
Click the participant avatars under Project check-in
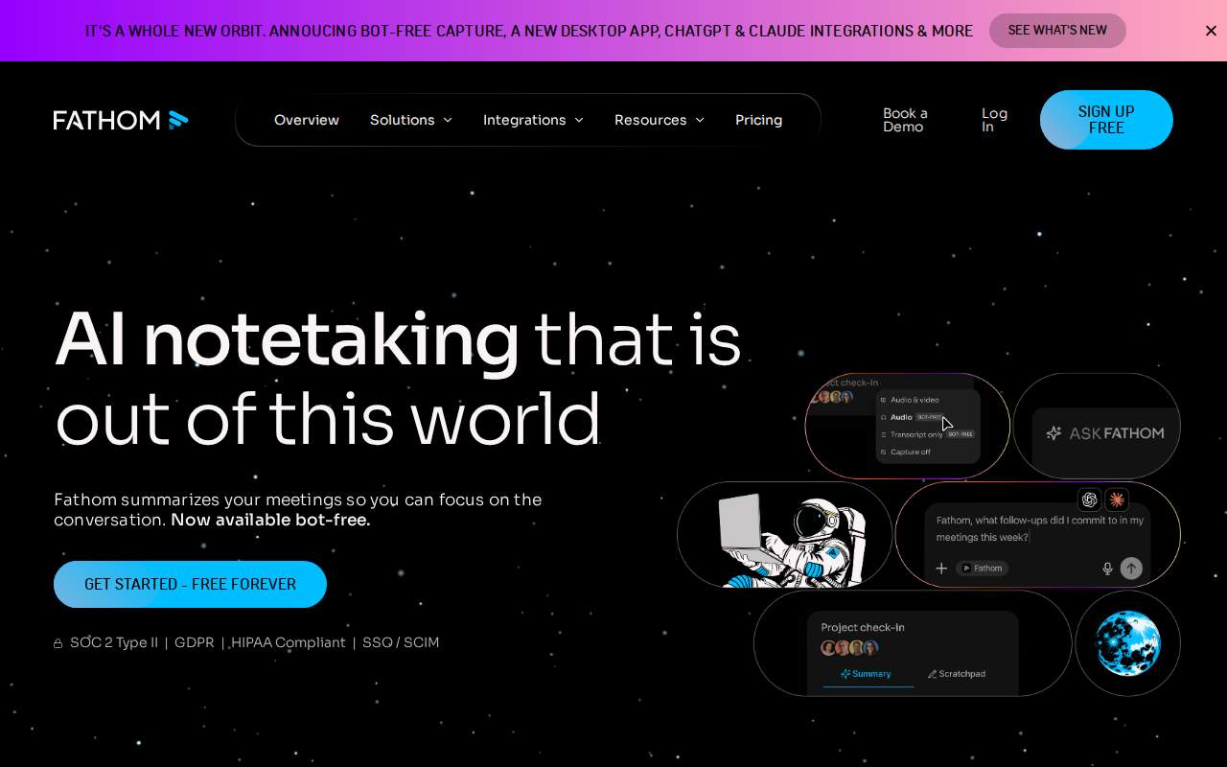[x=849, y=648]
